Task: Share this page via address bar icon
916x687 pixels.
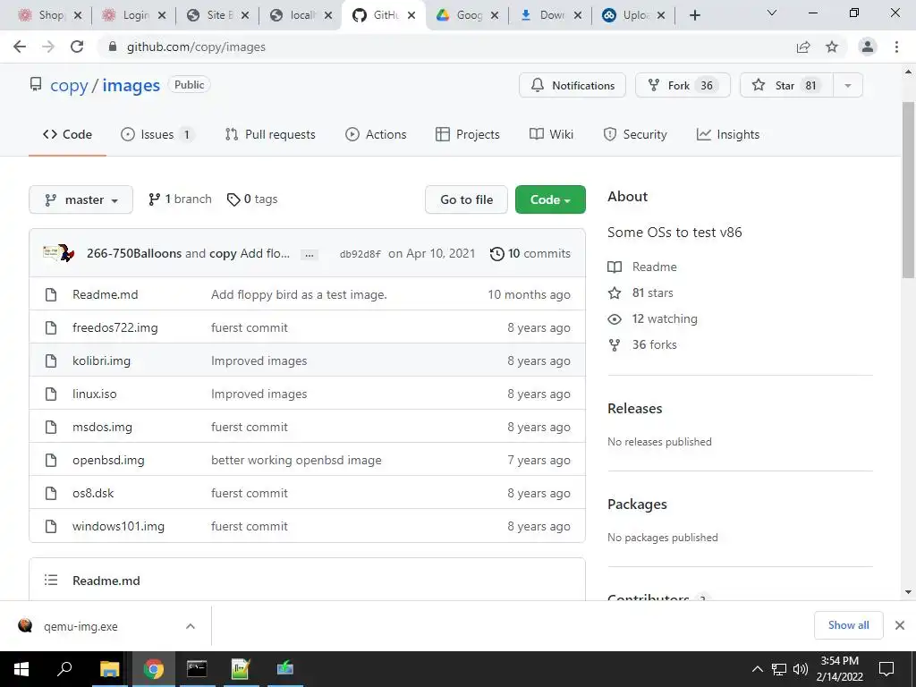Action: (x=803, y=47)
